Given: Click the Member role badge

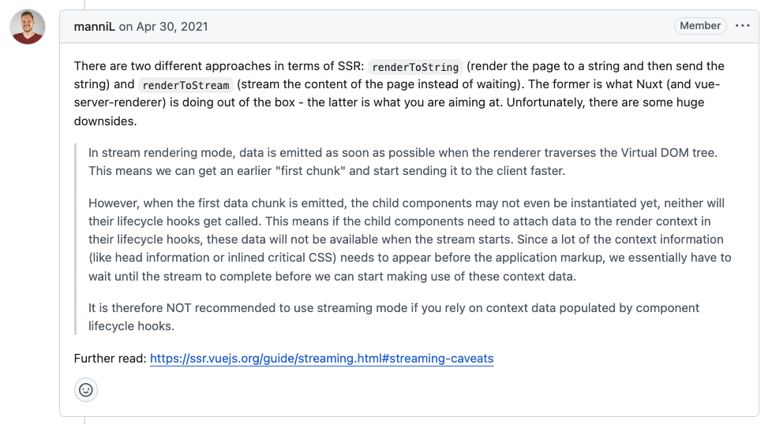Looking at the screenshot, I should tap(700, 25).
